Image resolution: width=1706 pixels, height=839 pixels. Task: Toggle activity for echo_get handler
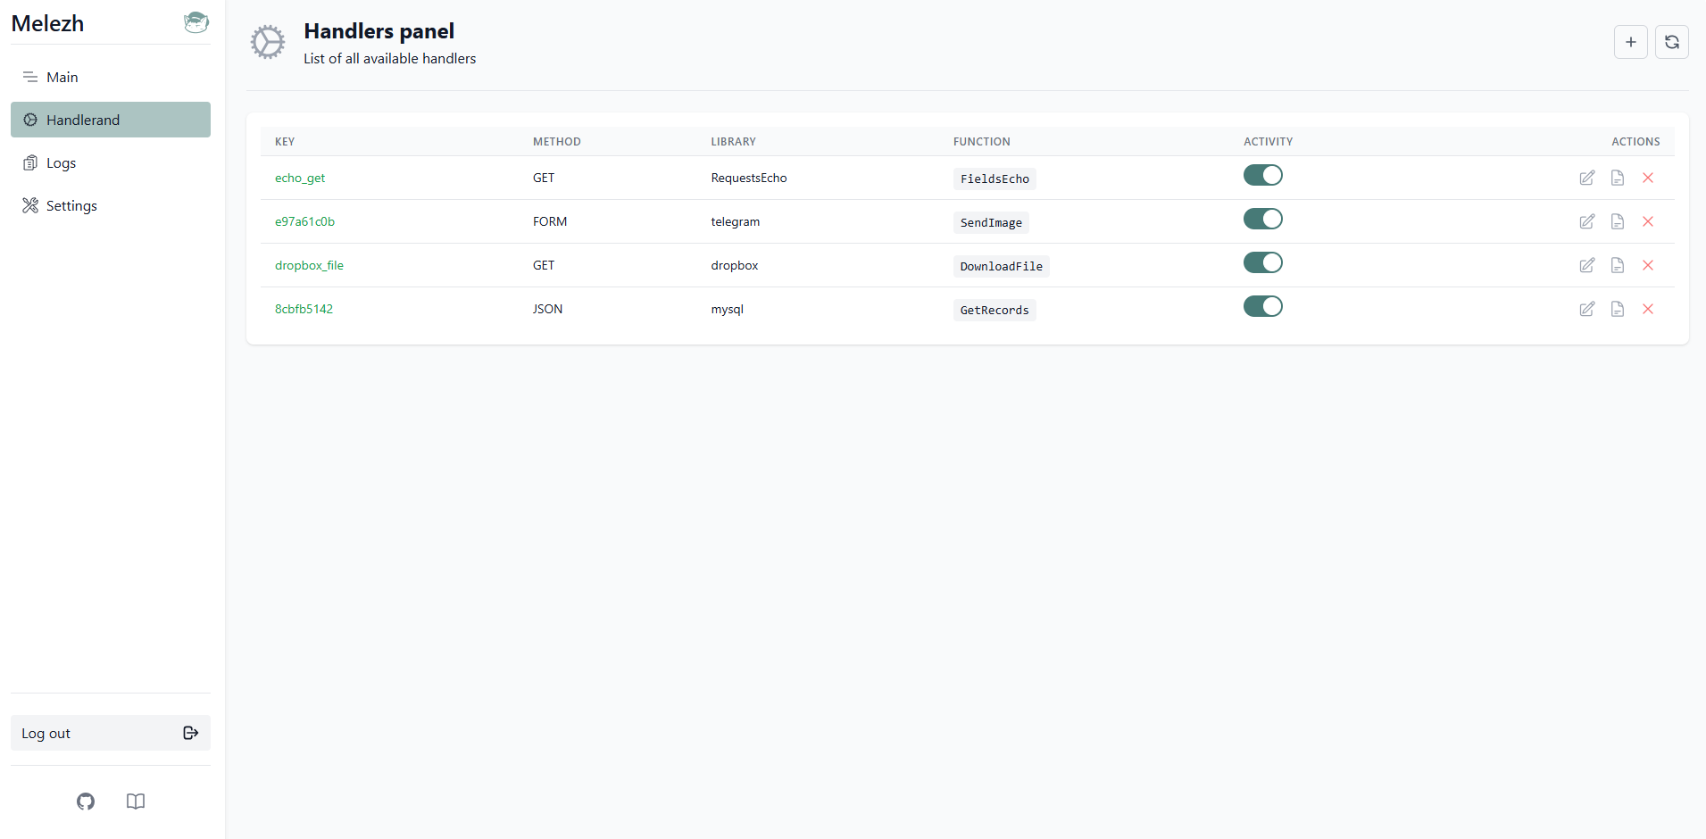click(x=1262, y=175)
